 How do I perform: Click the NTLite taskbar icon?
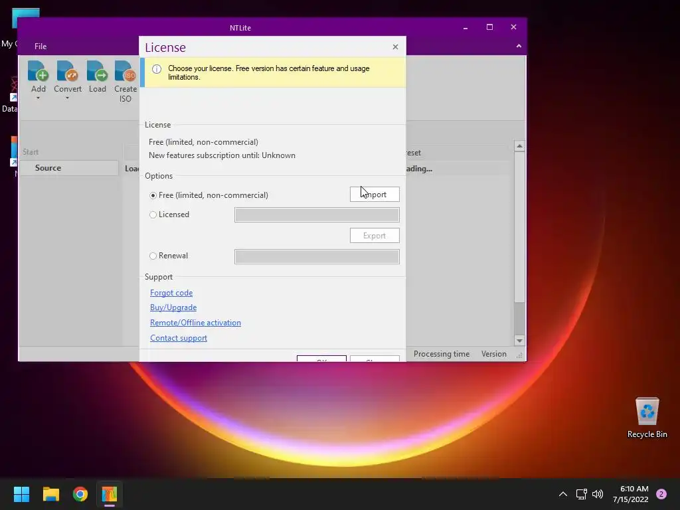110,494
